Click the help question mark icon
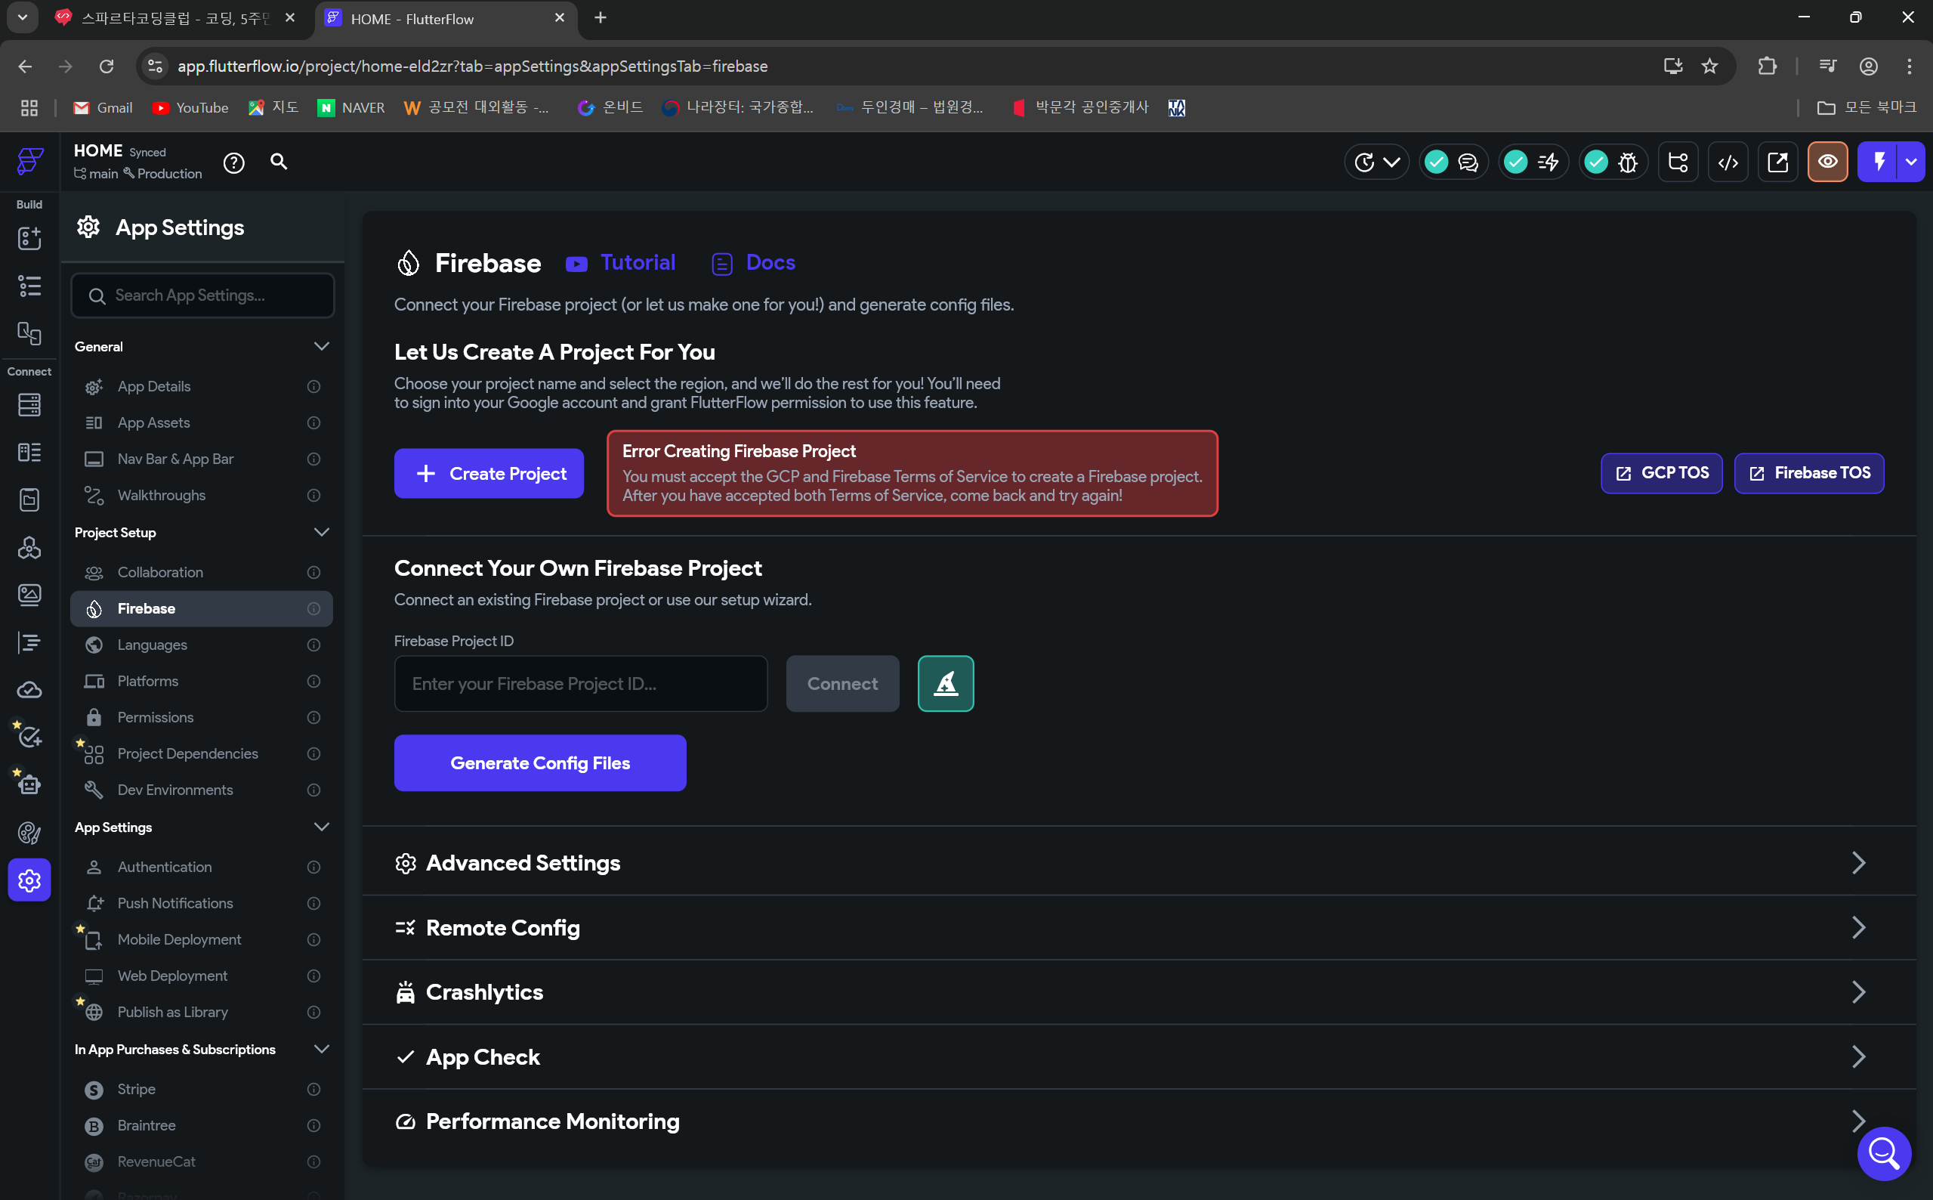This screenshot has width=1933, height=1200. click(x=234, y=162)
